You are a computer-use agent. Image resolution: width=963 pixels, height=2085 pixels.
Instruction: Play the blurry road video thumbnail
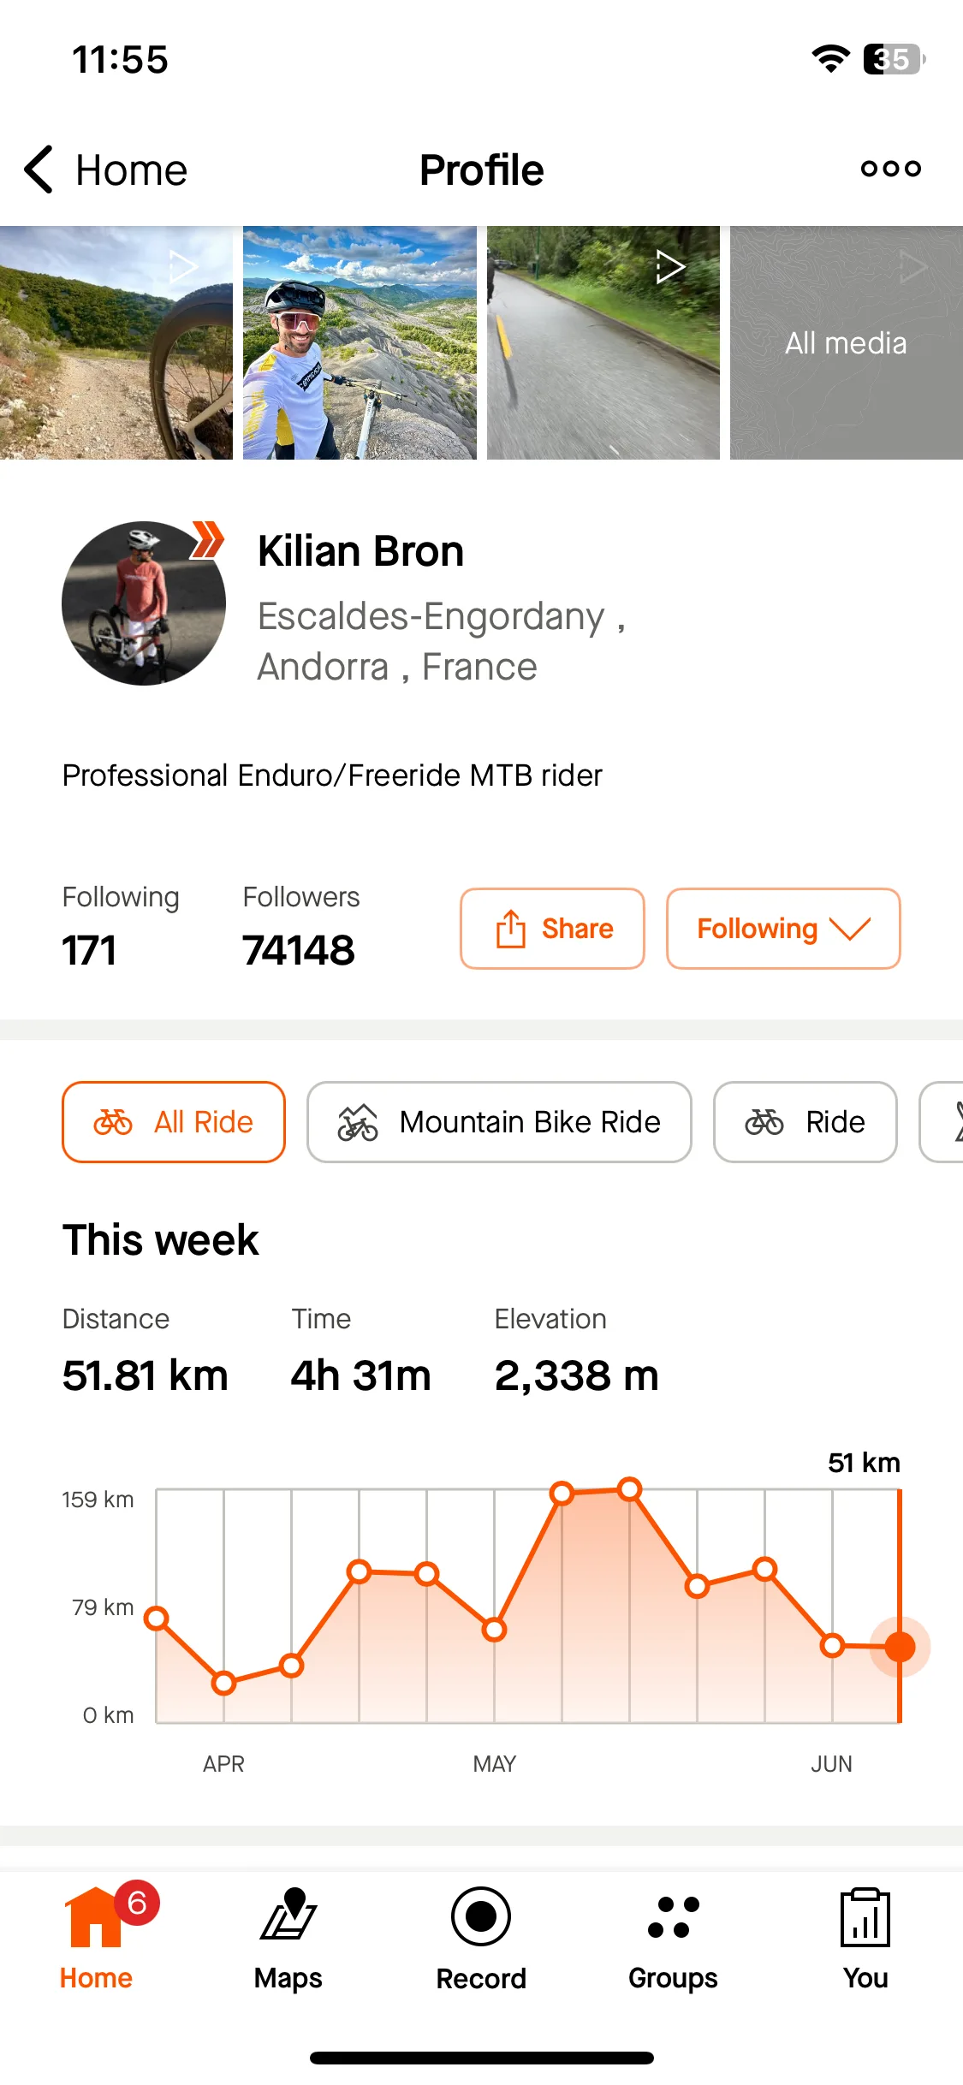coord(603,342)
